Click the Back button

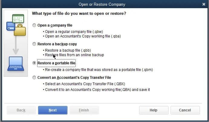click(x=21, y=110)
